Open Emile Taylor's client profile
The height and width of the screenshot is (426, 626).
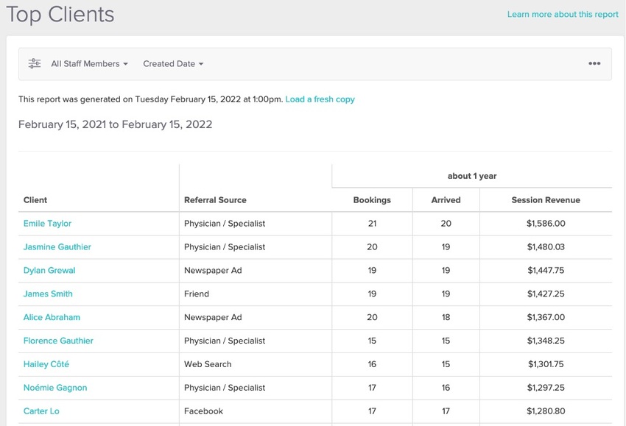point(47,224)
